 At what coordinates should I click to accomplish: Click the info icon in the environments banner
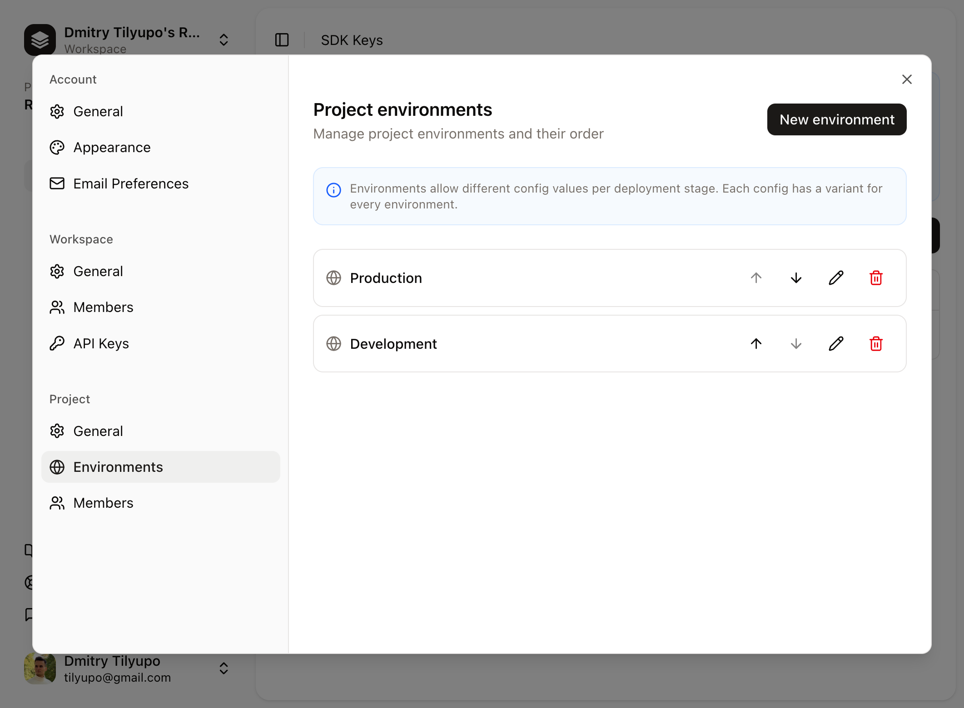coord(333,190)
